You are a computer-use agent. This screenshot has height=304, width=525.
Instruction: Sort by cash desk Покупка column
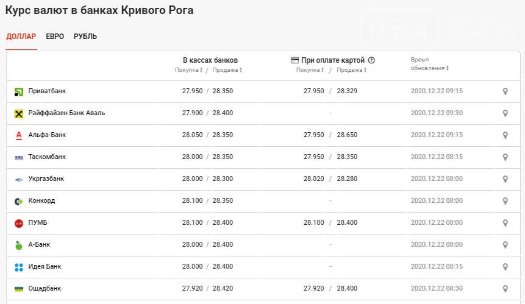pos(188,70)
